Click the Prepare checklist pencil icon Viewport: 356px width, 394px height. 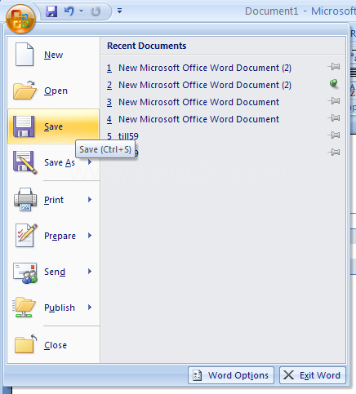pyautogui.click(x=26, y=236)
